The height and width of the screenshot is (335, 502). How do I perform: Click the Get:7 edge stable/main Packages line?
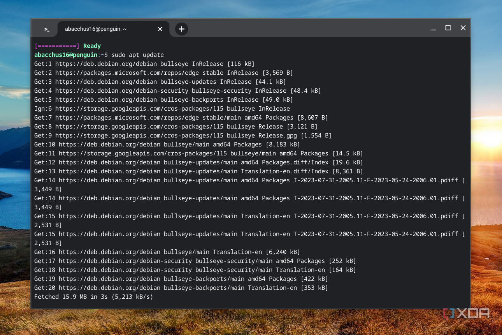coord(181,118)
